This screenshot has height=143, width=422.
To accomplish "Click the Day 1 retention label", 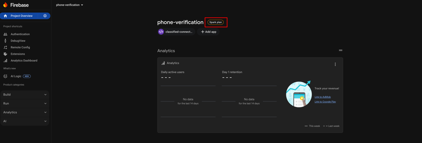I will click(x=232, y=72).
